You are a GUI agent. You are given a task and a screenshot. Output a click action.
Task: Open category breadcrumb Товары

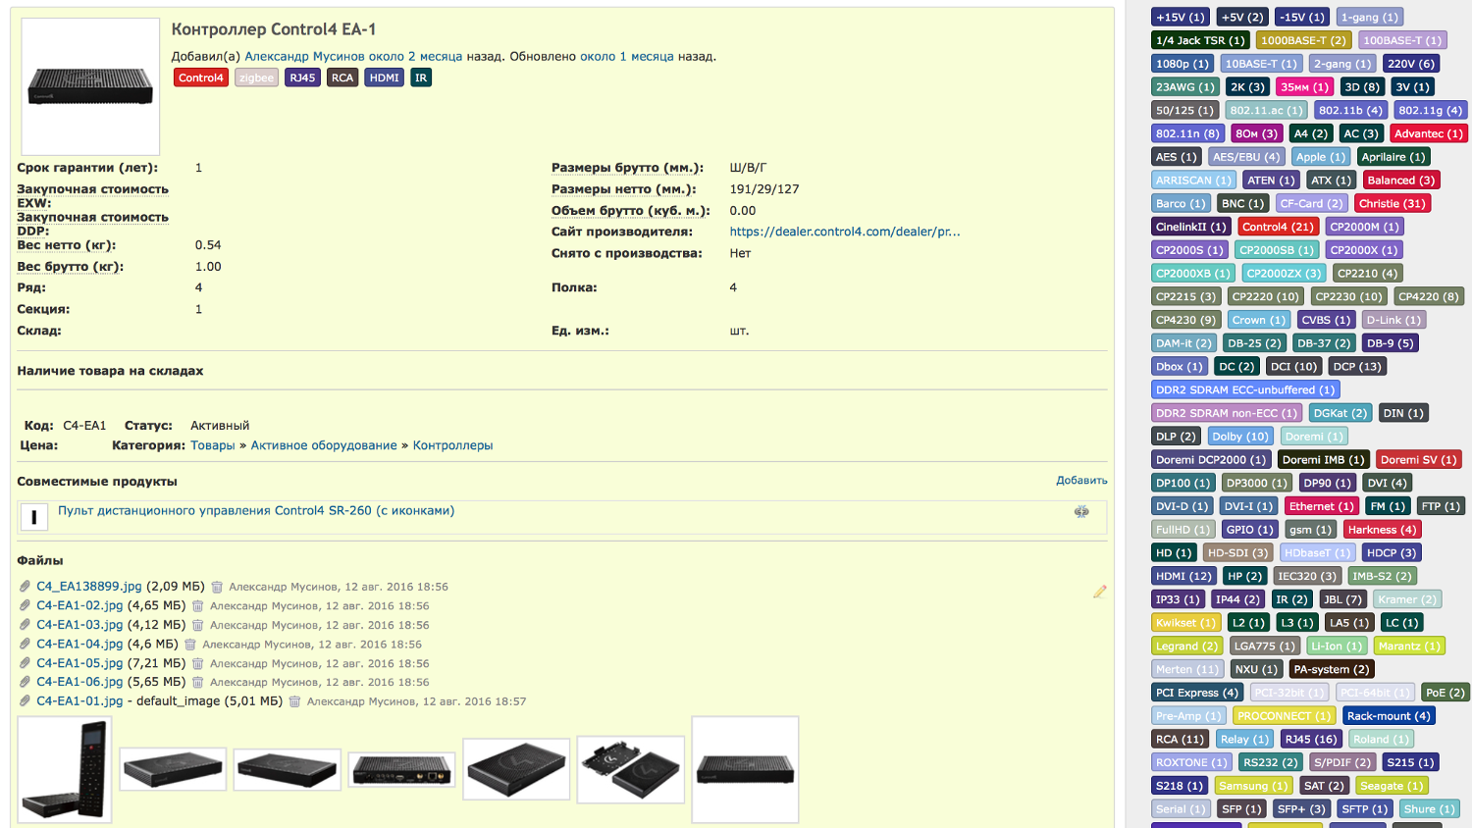tap(213, 445)
